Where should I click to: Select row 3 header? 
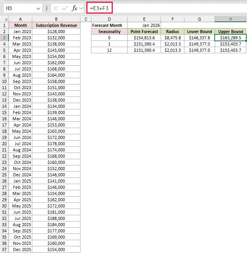coord(4,38)
